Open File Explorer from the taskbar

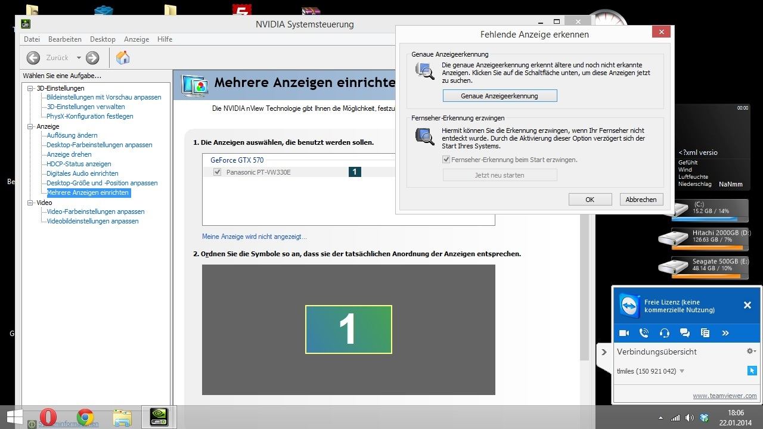pyautogui.click(x=122, y=418)
